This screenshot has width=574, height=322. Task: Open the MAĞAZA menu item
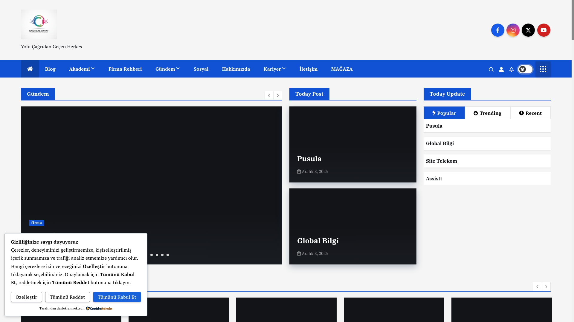[342, 69]
